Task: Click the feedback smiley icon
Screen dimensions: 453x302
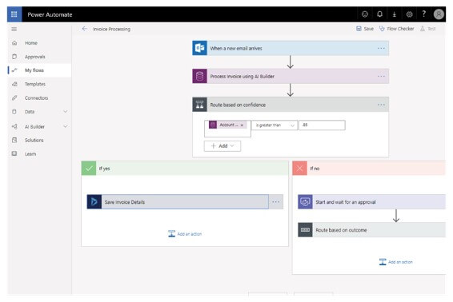Action: click(x=365, y=14)
